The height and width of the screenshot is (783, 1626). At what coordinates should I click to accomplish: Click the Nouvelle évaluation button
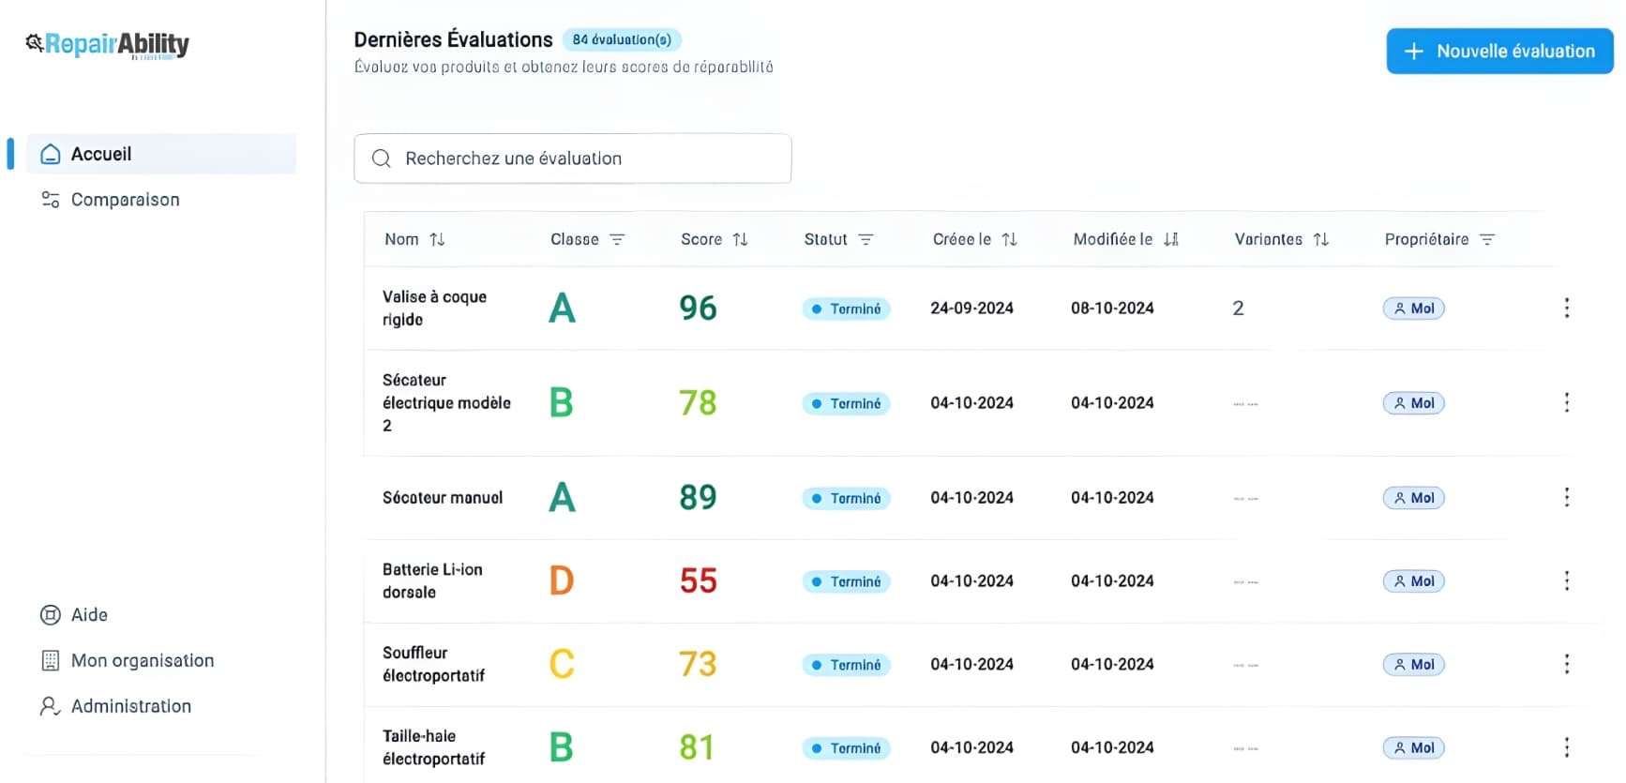[1499, 51]
